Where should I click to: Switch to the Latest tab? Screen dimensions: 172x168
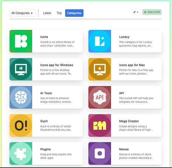47,13
